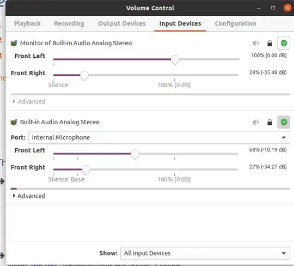The image size is (294, 266).
Task: Click the Base mark label under microphone sliders
Action: pos(77,179)
